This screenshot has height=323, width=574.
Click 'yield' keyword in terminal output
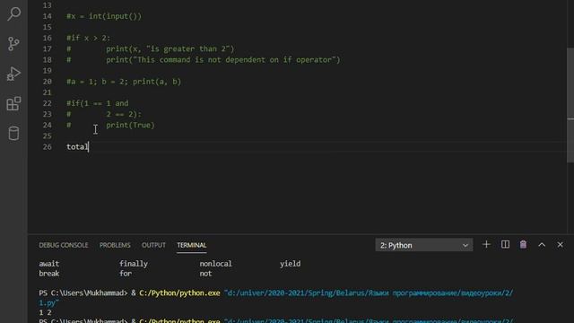click(291, 264)
